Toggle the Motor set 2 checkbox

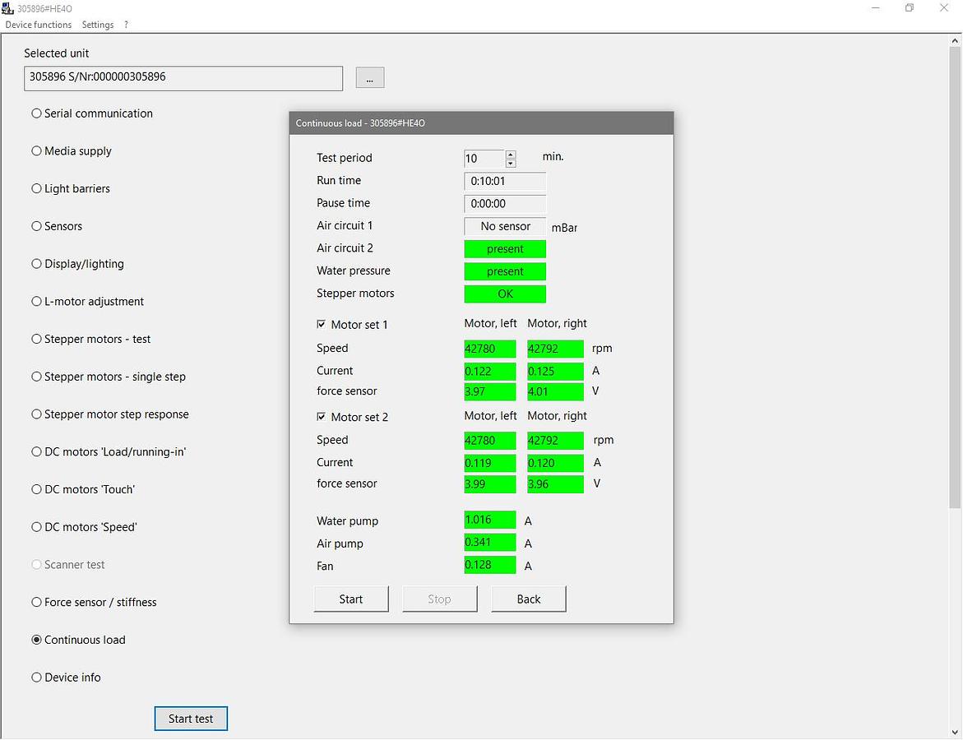[x=322, y=417]
